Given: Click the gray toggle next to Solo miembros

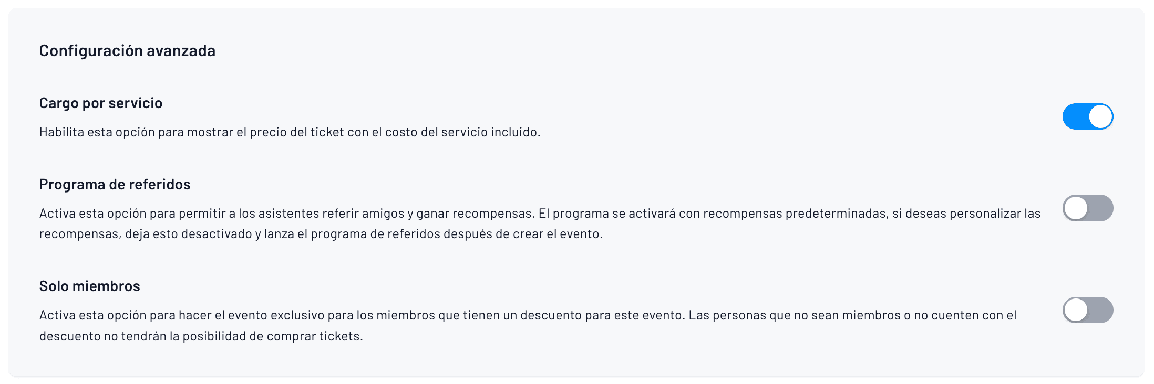Looking at the screenshot, I should [1088, 310].
